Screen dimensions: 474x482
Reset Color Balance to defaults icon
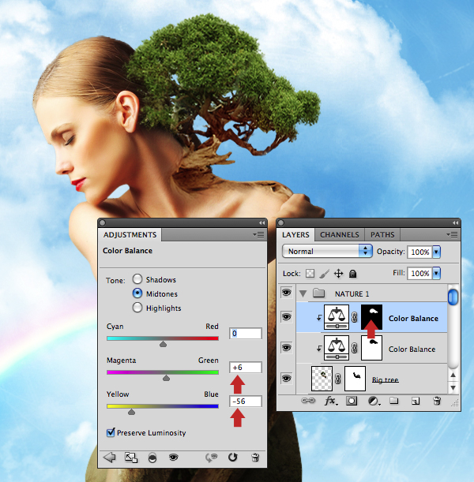233,458
